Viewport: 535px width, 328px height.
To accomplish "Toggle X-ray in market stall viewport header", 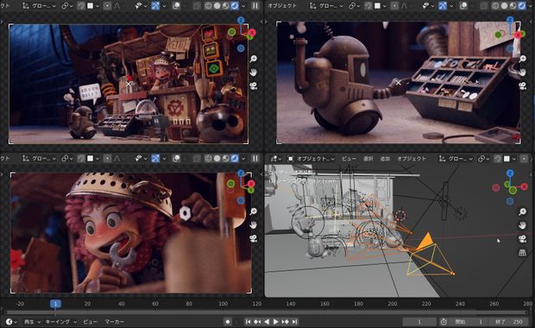I will tap(197, 6).
